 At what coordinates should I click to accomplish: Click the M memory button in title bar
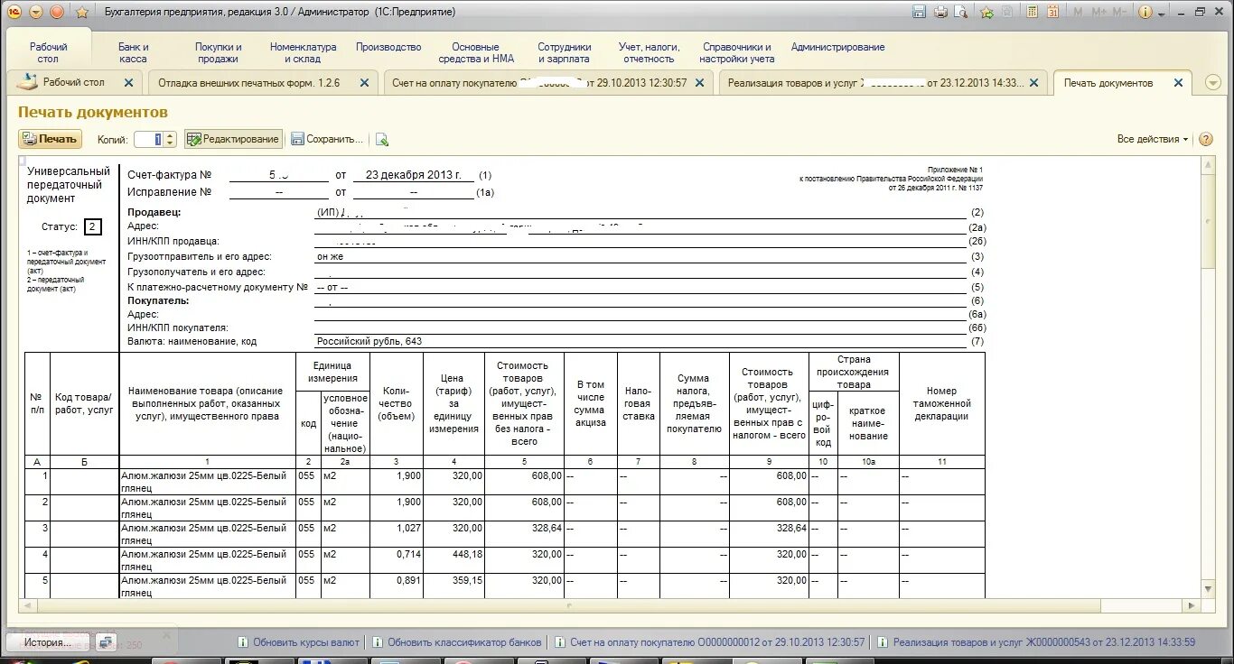pos(1079,12)
